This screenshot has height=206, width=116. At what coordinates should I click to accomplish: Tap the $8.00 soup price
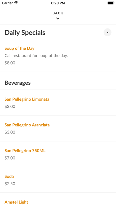10,63
